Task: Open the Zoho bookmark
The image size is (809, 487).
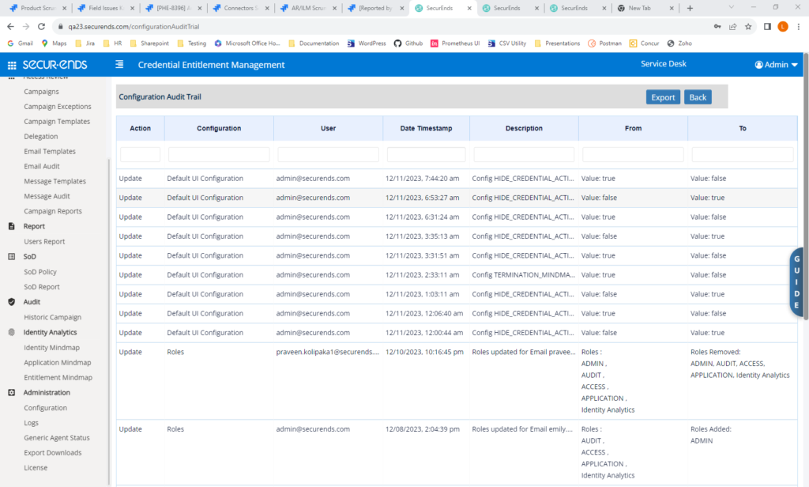Action: [x=679, y=43]
